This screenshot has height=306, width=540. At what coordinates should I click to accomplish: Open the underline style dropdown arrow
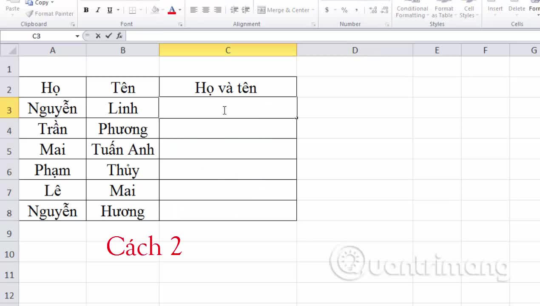click(x=118, y=10)
